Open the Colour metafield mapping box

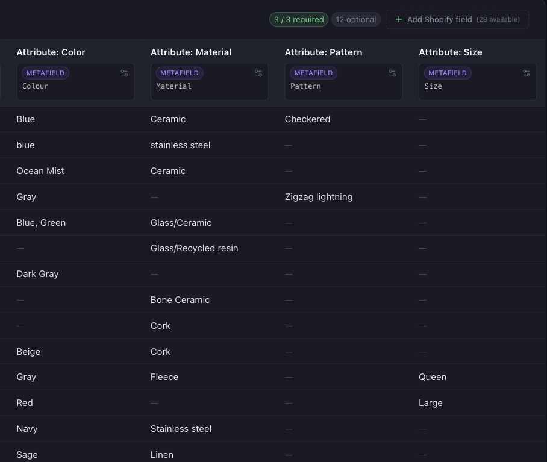pyautogui.click(x=76, y=81)
